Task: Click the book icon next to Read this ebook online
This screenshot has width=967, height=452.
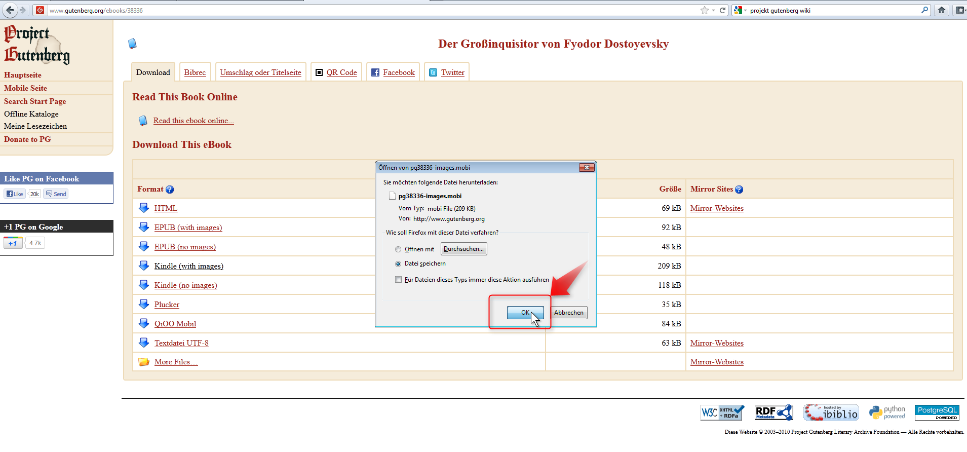Action: click(143, 121)
